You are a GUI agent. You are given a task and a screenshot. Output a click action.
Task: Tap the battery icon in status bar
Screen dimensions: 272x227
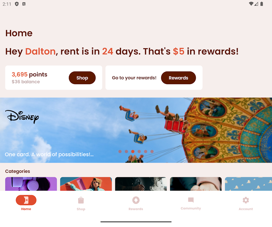tap(262, 4)
